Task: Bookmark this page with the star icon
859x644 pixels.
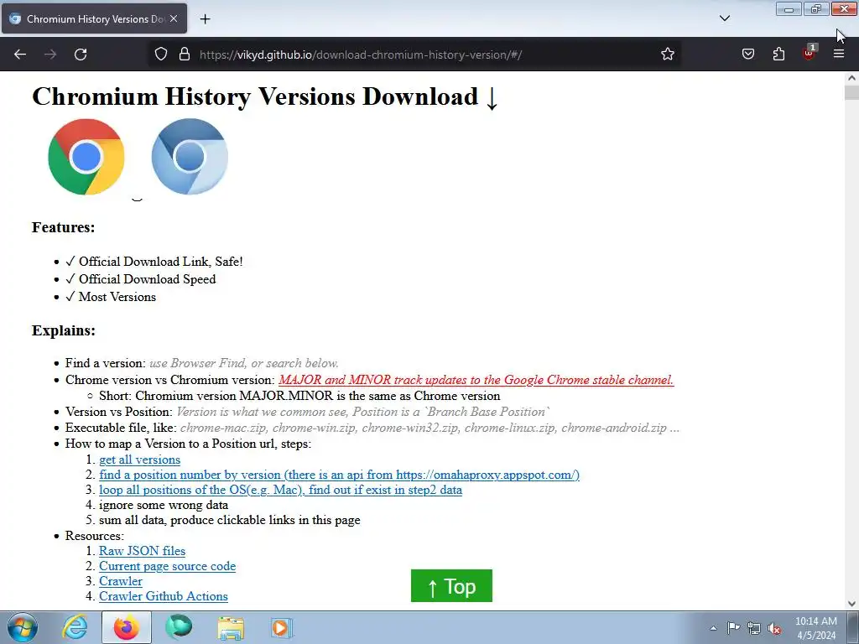Action: click(667, 55)
